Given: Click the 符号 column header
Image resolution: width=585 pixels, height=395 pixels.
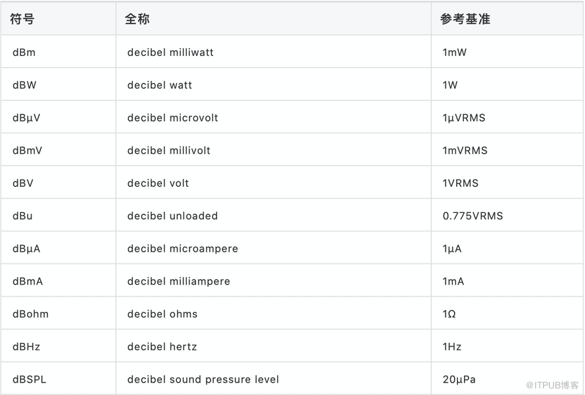Looking at the screenshot, I should tap(22, 19).
